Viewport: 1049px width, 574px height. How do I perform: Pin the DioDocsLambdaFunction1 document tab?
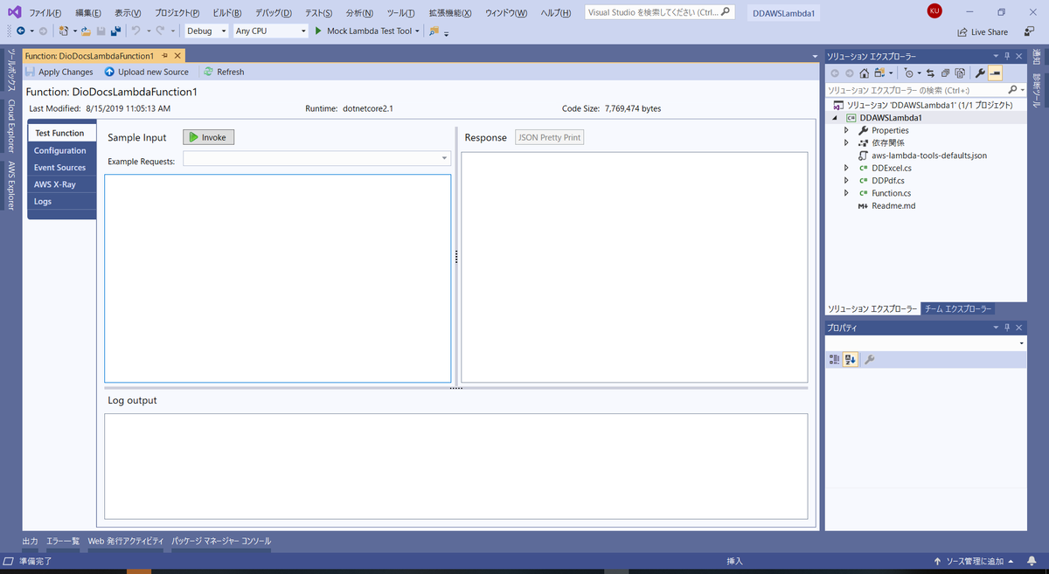tap(164, 56)
